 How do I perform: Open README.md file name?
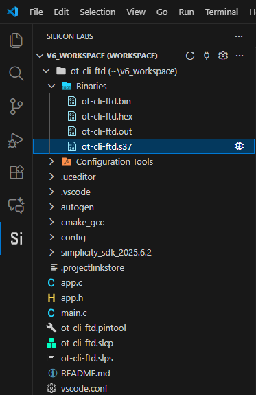click(86, 373)
